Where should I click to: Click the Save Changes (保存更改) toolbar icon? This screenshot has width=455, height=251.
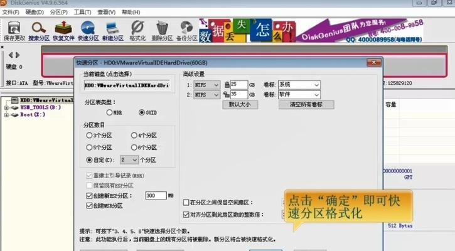point(14,31)
